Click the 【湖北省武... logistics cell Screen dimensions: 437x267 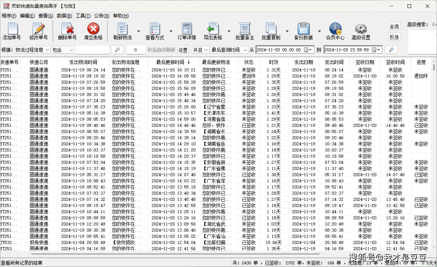point(217,224)
